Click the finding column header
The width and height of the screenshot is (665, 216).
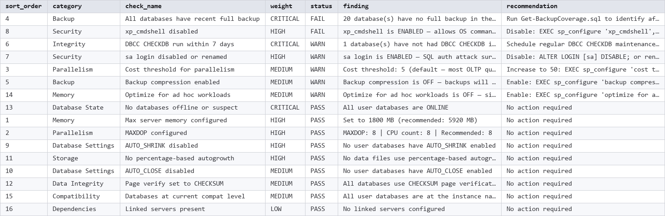(x=419, y=6)
